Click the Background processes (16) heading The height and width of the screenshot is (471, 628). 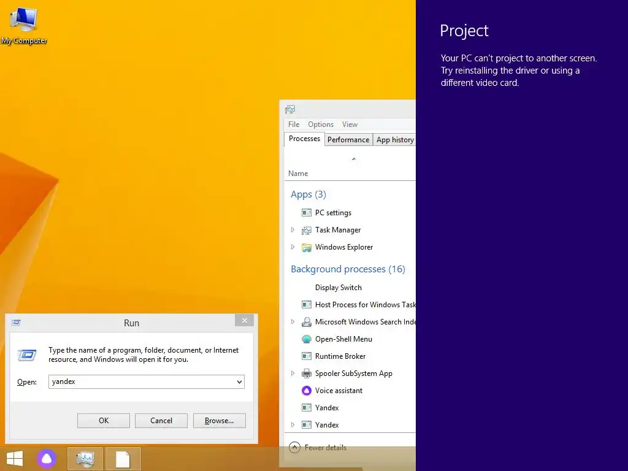[348, 269]
